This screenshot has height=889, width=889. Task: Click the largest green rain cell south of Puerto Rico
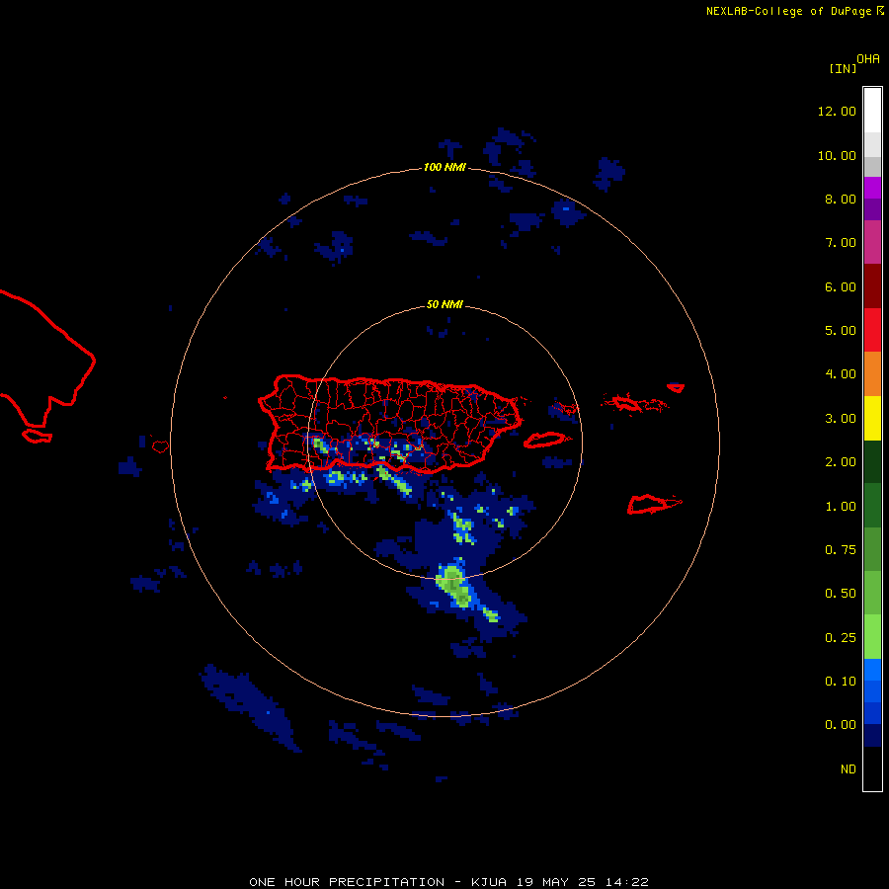tap(455, 586)
